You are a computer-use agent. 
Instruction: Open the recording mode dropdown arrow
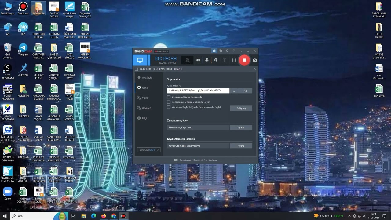point(149,60)
